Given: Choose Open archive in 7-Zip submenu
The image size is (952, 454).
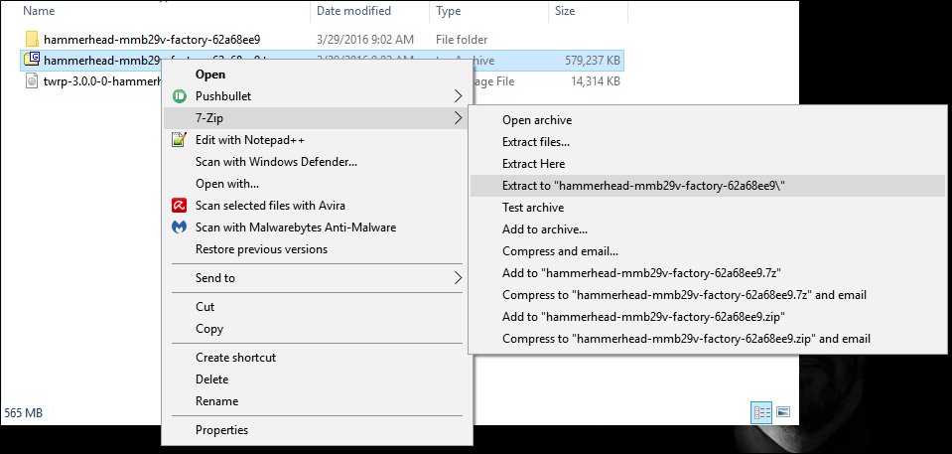Looking at the screenshot, I should (x=708, y=120).
